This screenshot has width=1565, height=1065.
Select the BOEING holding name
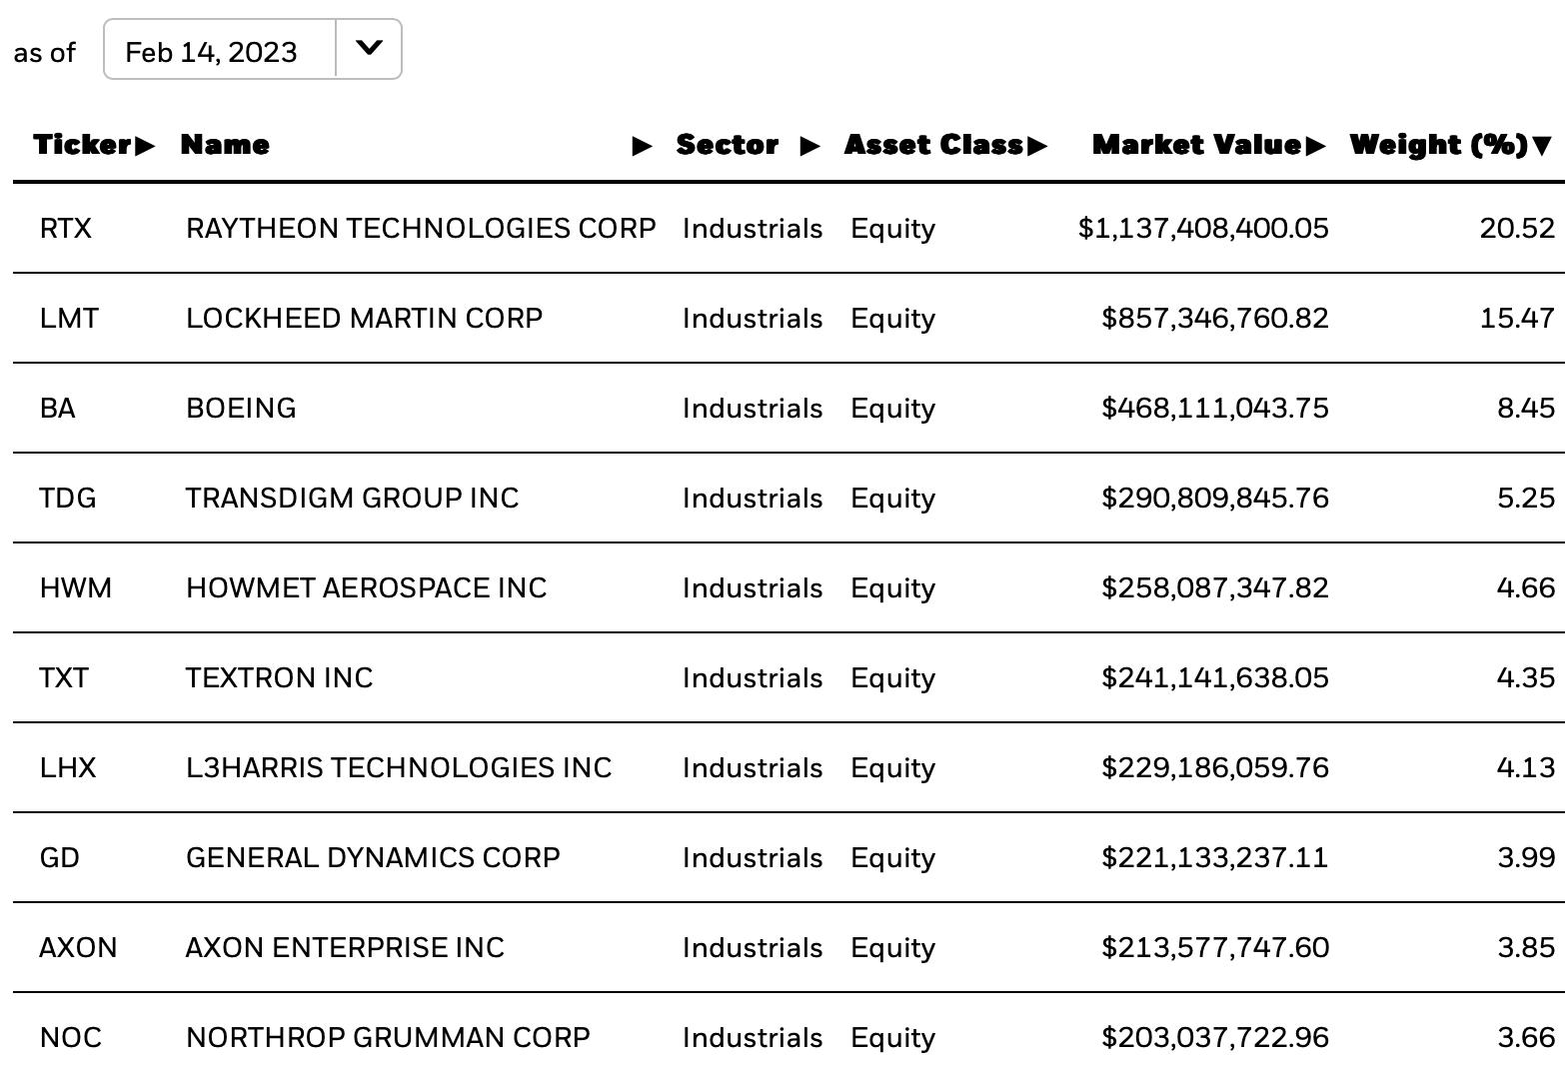coord(241,409)
